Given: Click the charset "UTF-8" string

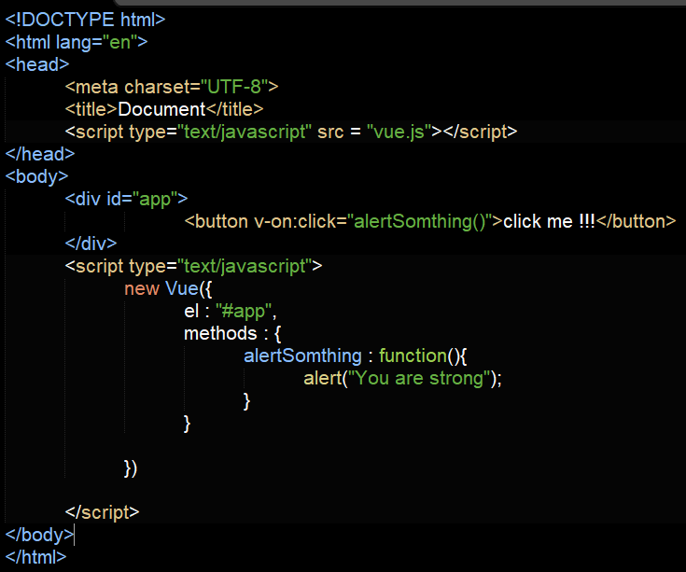Looking at the screenshot, I should click(234, 87).
